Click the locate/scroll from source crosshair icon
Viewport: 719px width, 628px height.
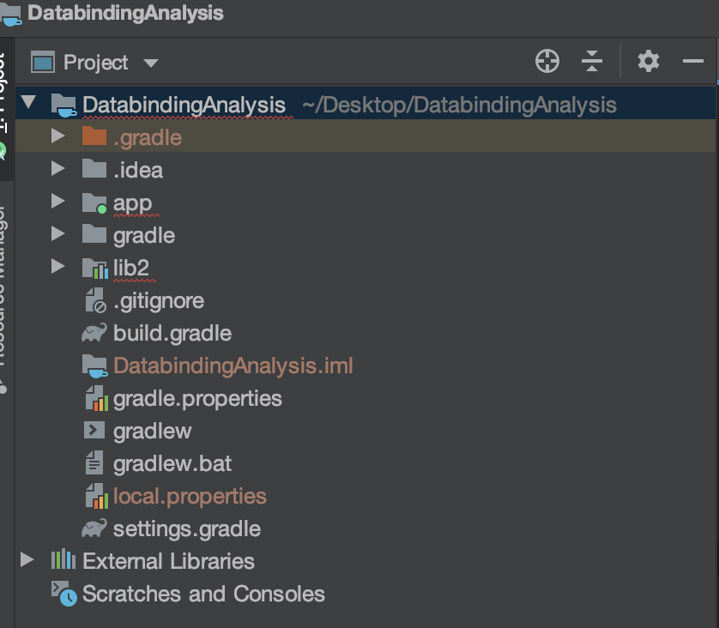point(547,62)
